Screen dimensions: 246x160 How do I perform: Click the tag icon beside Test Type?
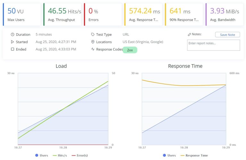[x=93, y=35]
